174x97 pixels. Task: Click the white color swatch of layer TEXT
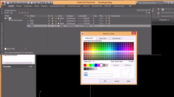pos(58,23)
